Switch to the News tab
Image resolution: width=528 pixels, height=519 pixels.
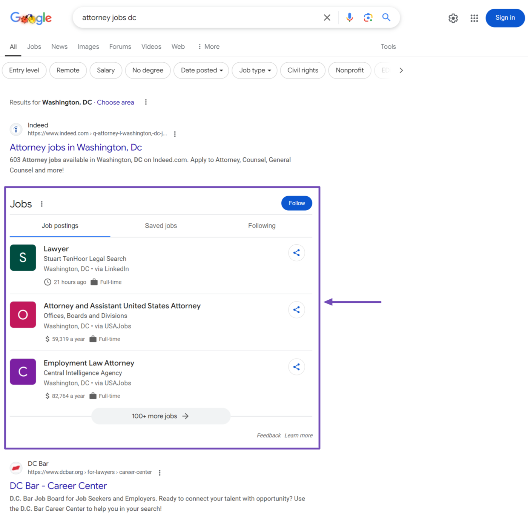pyautogui.click(x=60, y=46)
